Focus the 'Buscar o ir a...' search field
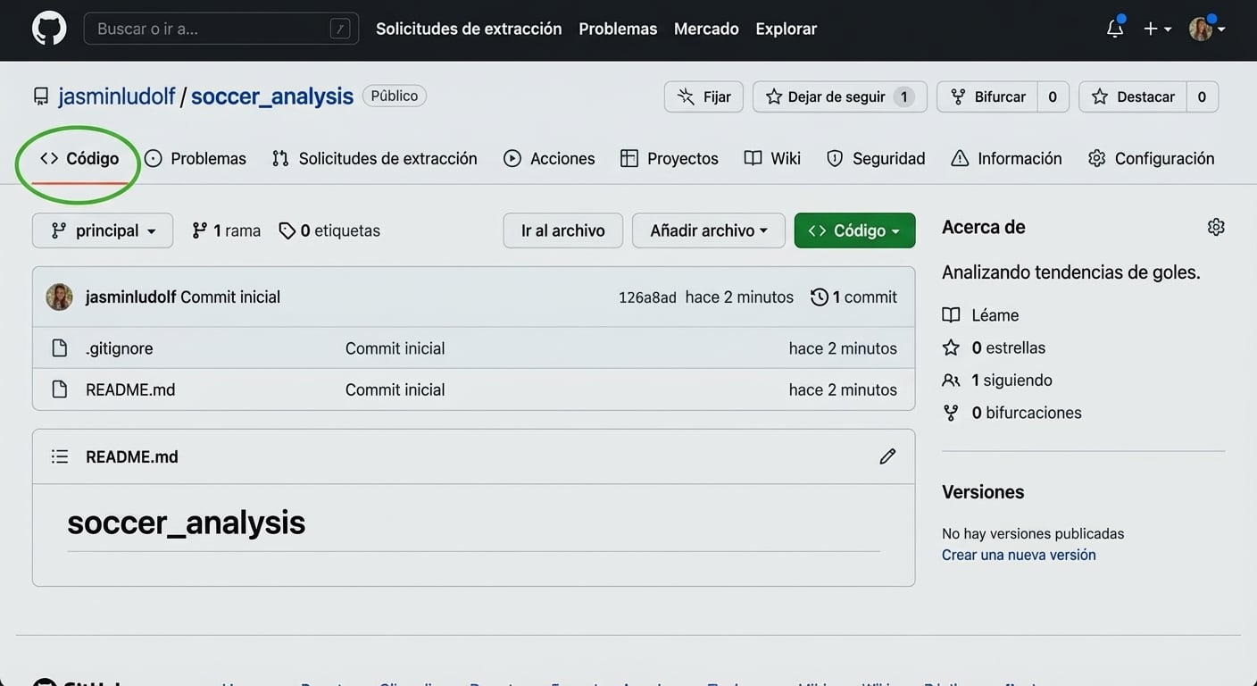This screenshot has height=686, width=1257. click(x=221, y=29)
